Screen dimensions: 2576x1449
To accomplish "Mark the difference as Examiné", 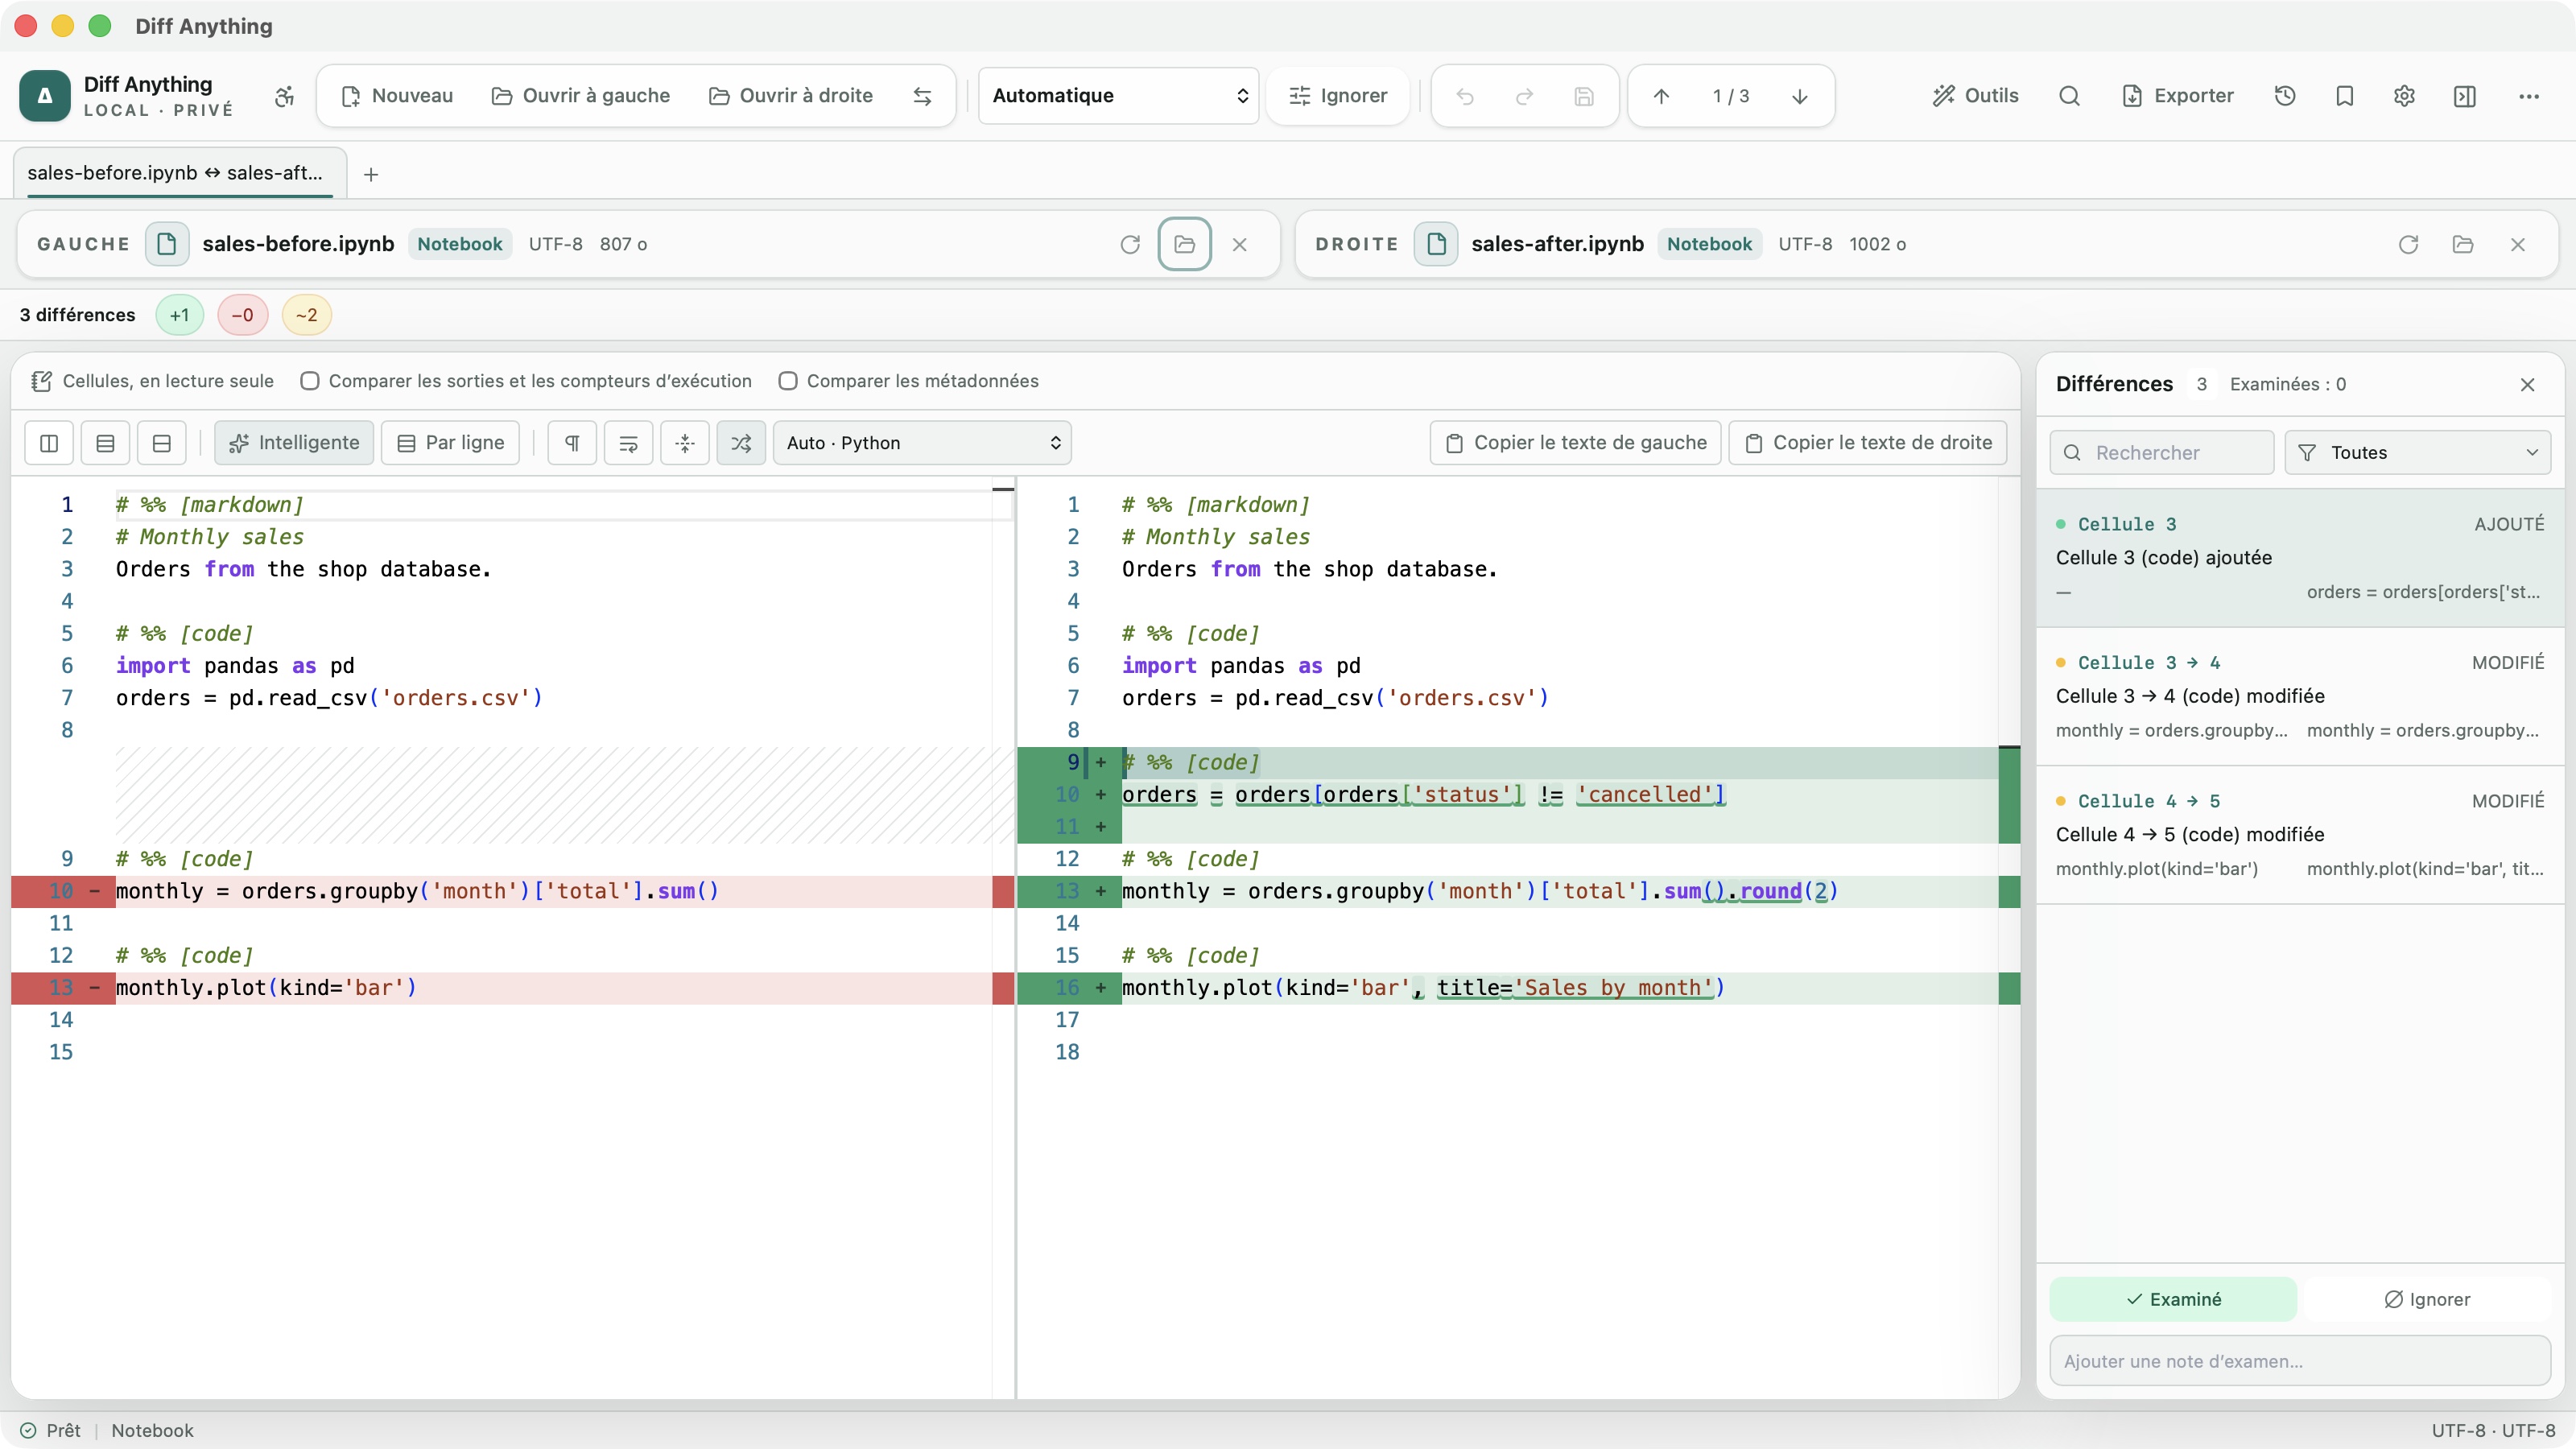I will coord(2173,1299).
